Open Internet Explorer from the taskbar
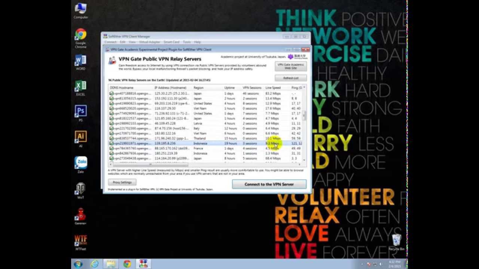This screenshot has height=269, width=479. [x=94, y=264]
